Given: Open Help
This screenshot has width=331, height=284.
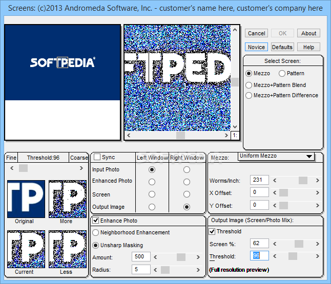Looking at the screenshot, I should (x=308, y=47).
